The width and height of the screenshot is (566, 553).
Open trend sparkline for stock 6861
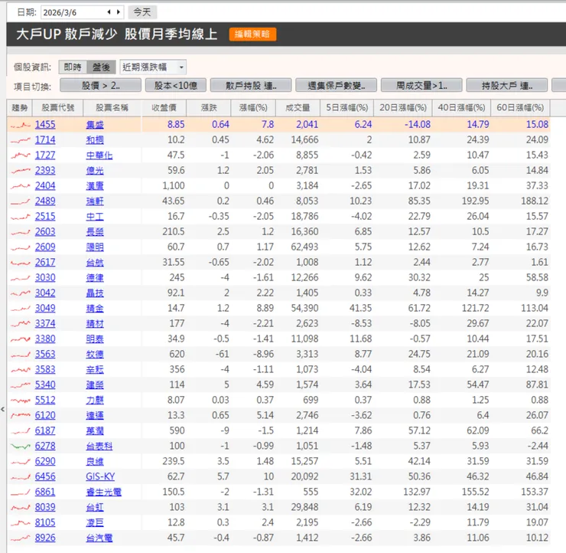21,492
